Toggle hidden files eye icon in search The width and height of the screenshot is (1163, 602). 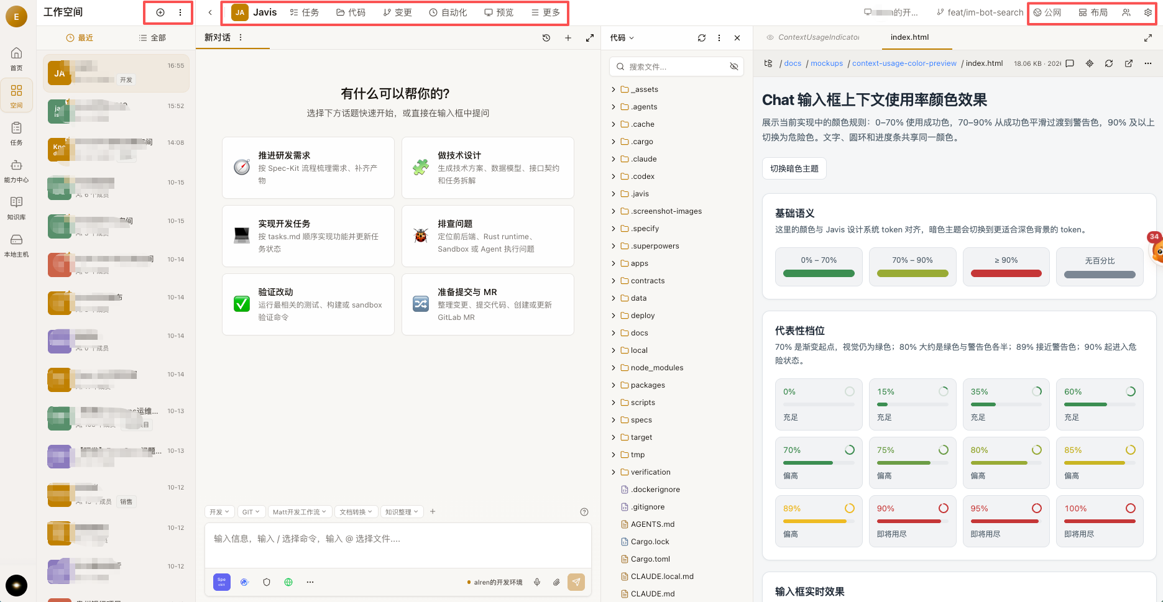tap(734, 66)
